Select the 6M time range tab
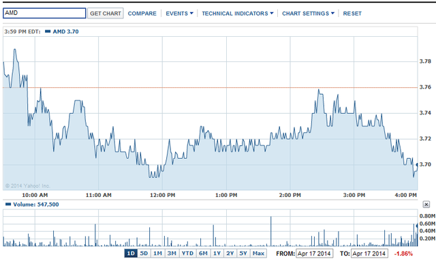The width and height of the screenshot is (436, 259). [203, 254]
